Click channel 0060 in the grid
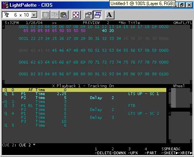The height and width of the screenshot is (157, 194). click(164, 50)
